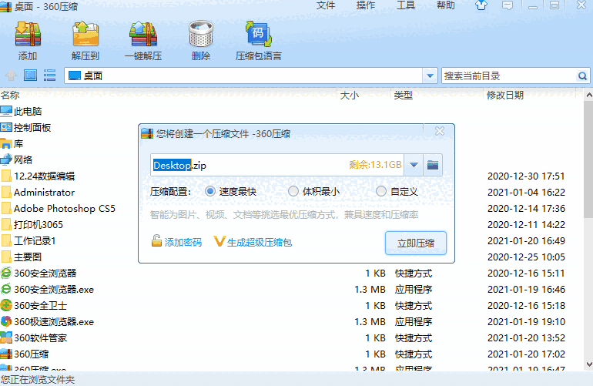Click the 搜索当前目录 search field
The width and height of the screenshot is (593, 386).
pos(508,76)
